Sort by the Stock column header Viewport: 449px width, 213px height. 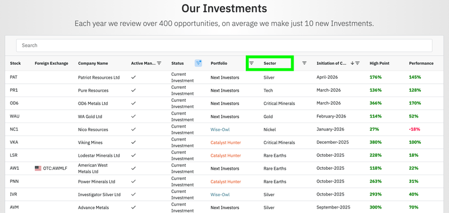coord(16,64)
